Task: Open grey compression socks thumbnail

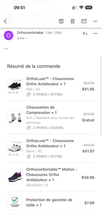Action: click(x=15, y=117)
